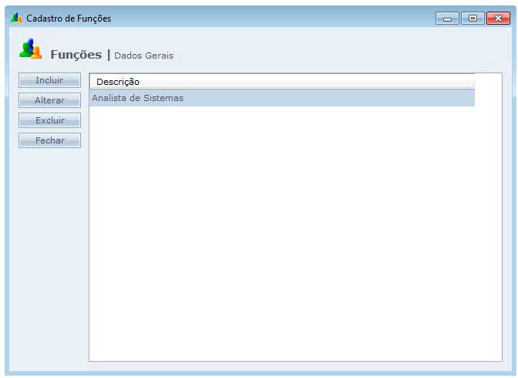Viewport: 518px width, 378px height.
Task: Click the application icon in the title bar
Action: [16, 18]
